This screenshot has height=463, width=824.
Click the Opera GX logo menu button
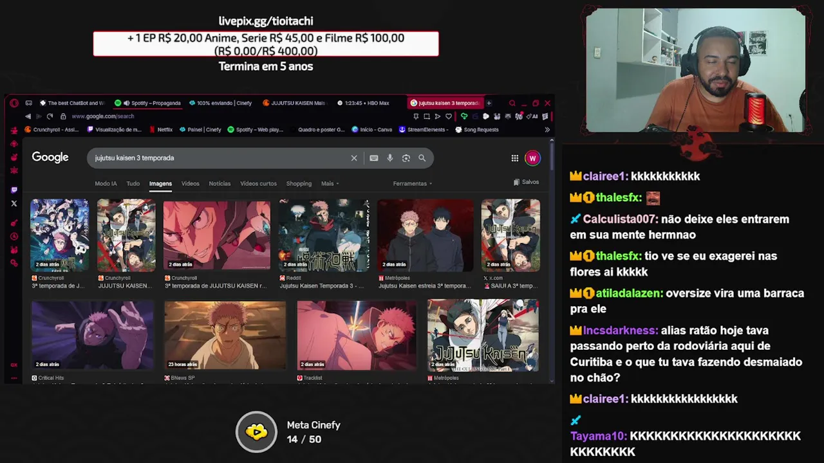click(x=14, y=103)
